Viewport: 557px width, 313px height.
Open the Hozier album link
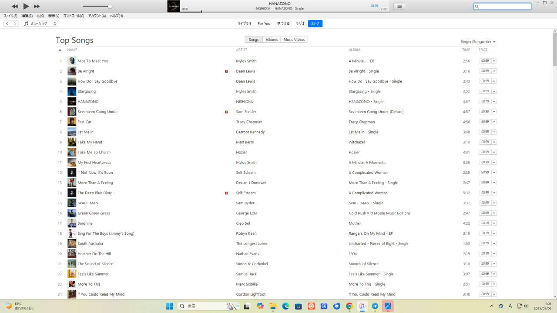pos(354,153)
